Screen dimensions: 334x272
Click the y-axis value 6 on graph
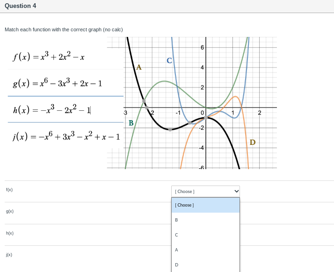coord(202,47)
